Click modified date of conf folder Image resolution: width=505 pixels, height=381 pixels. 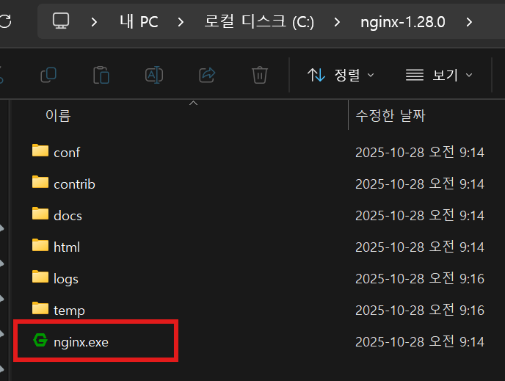tap(420, 152)
